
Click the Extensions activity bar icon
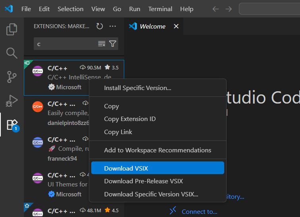pos(12,125)
